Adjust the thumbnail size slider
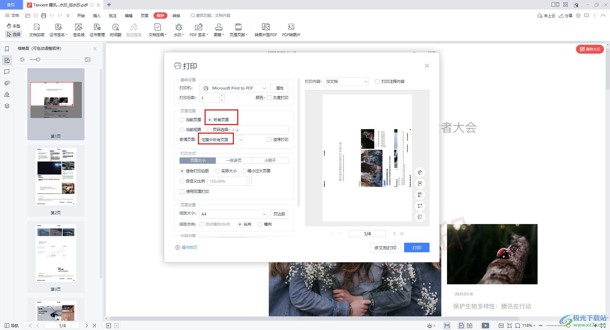 pos(38,60)
